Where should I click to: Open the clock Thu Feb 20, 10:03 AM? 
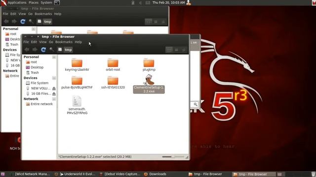pos(168,2)
